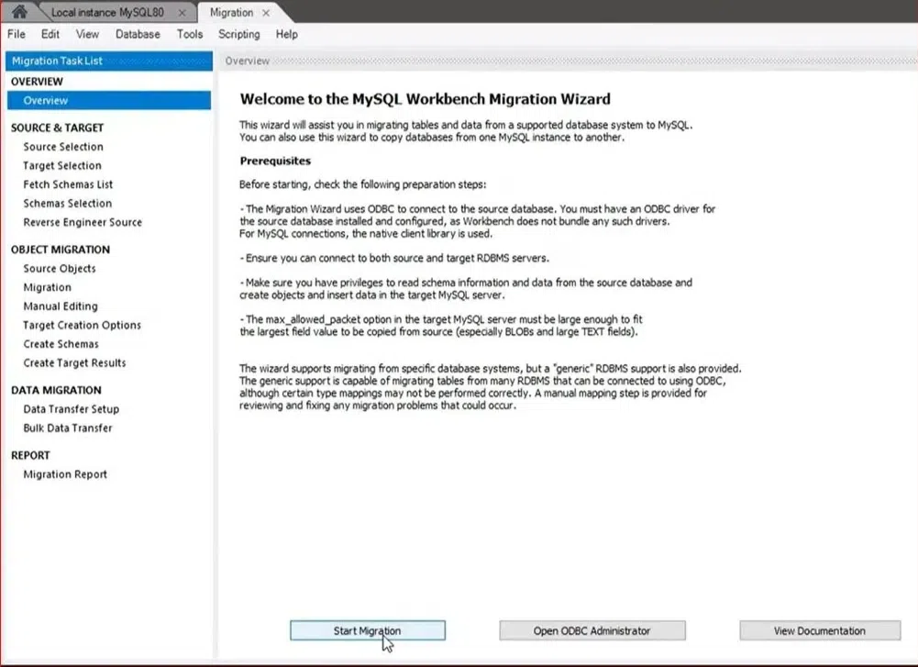Screen dimensions: 918x667
Task: Switch to Local instance MySQL80 tab
Action: point(107,12)
